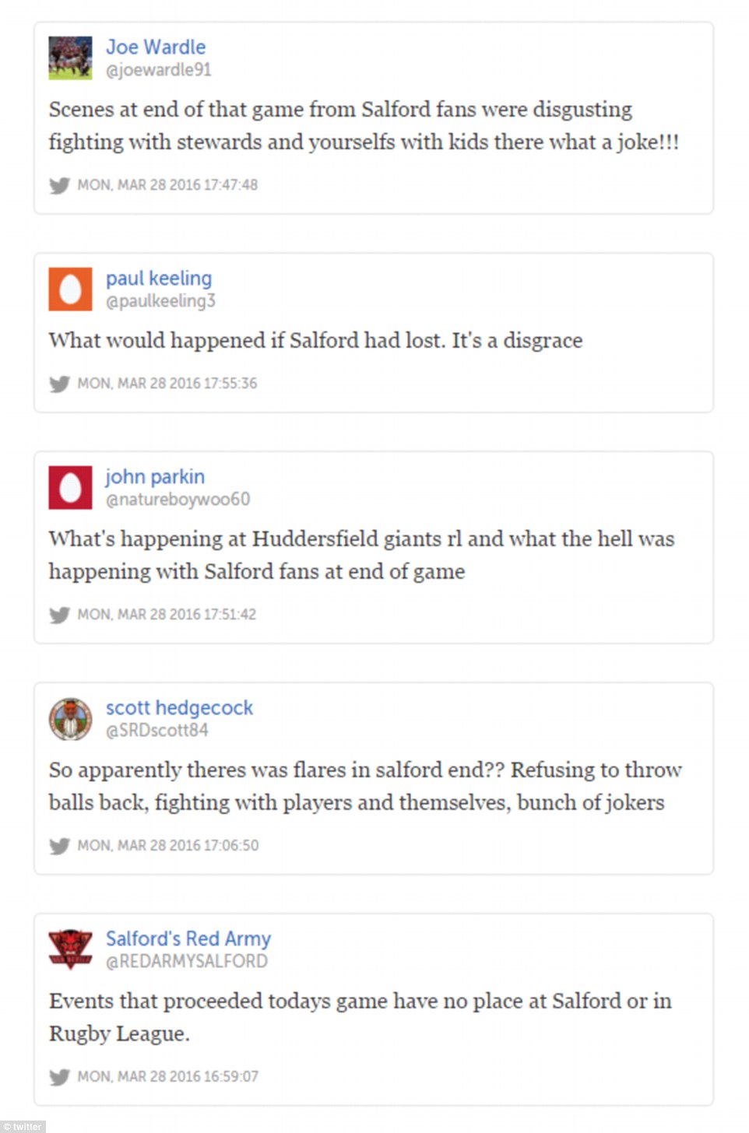Screen dimensions: 749x1133
Task: Click Twitter bird icon on scott hedgecock tweet
Action: 59,846
